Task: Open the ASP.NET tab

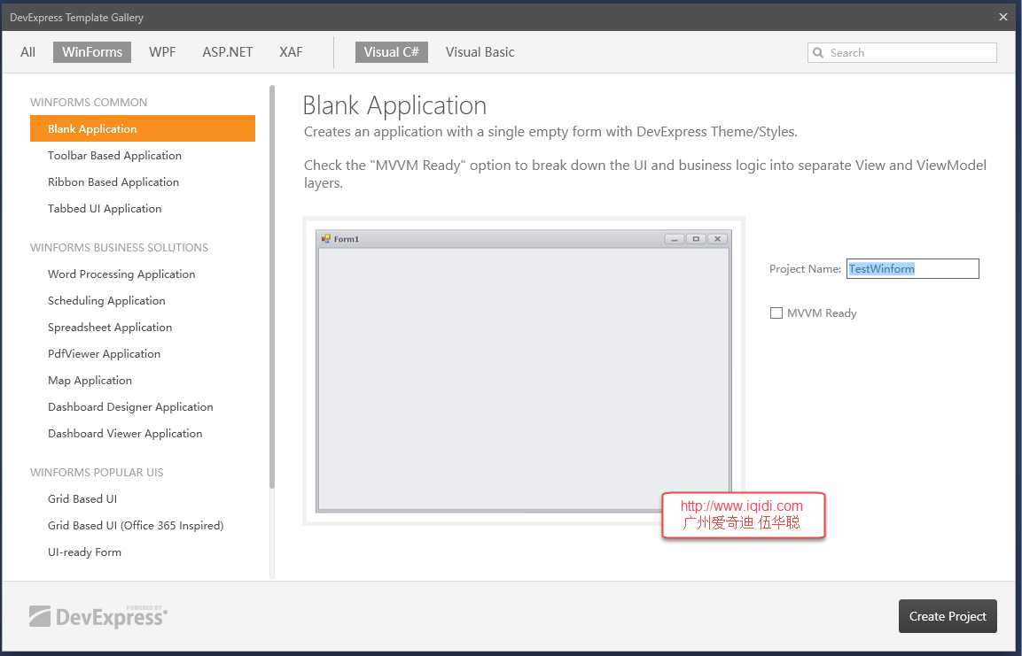Action: (x=228, y=52)
